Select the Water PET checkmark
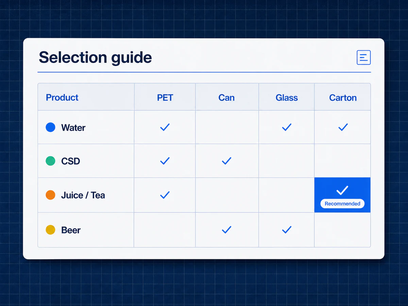408x306 pixels. click(x=165, y=127)
